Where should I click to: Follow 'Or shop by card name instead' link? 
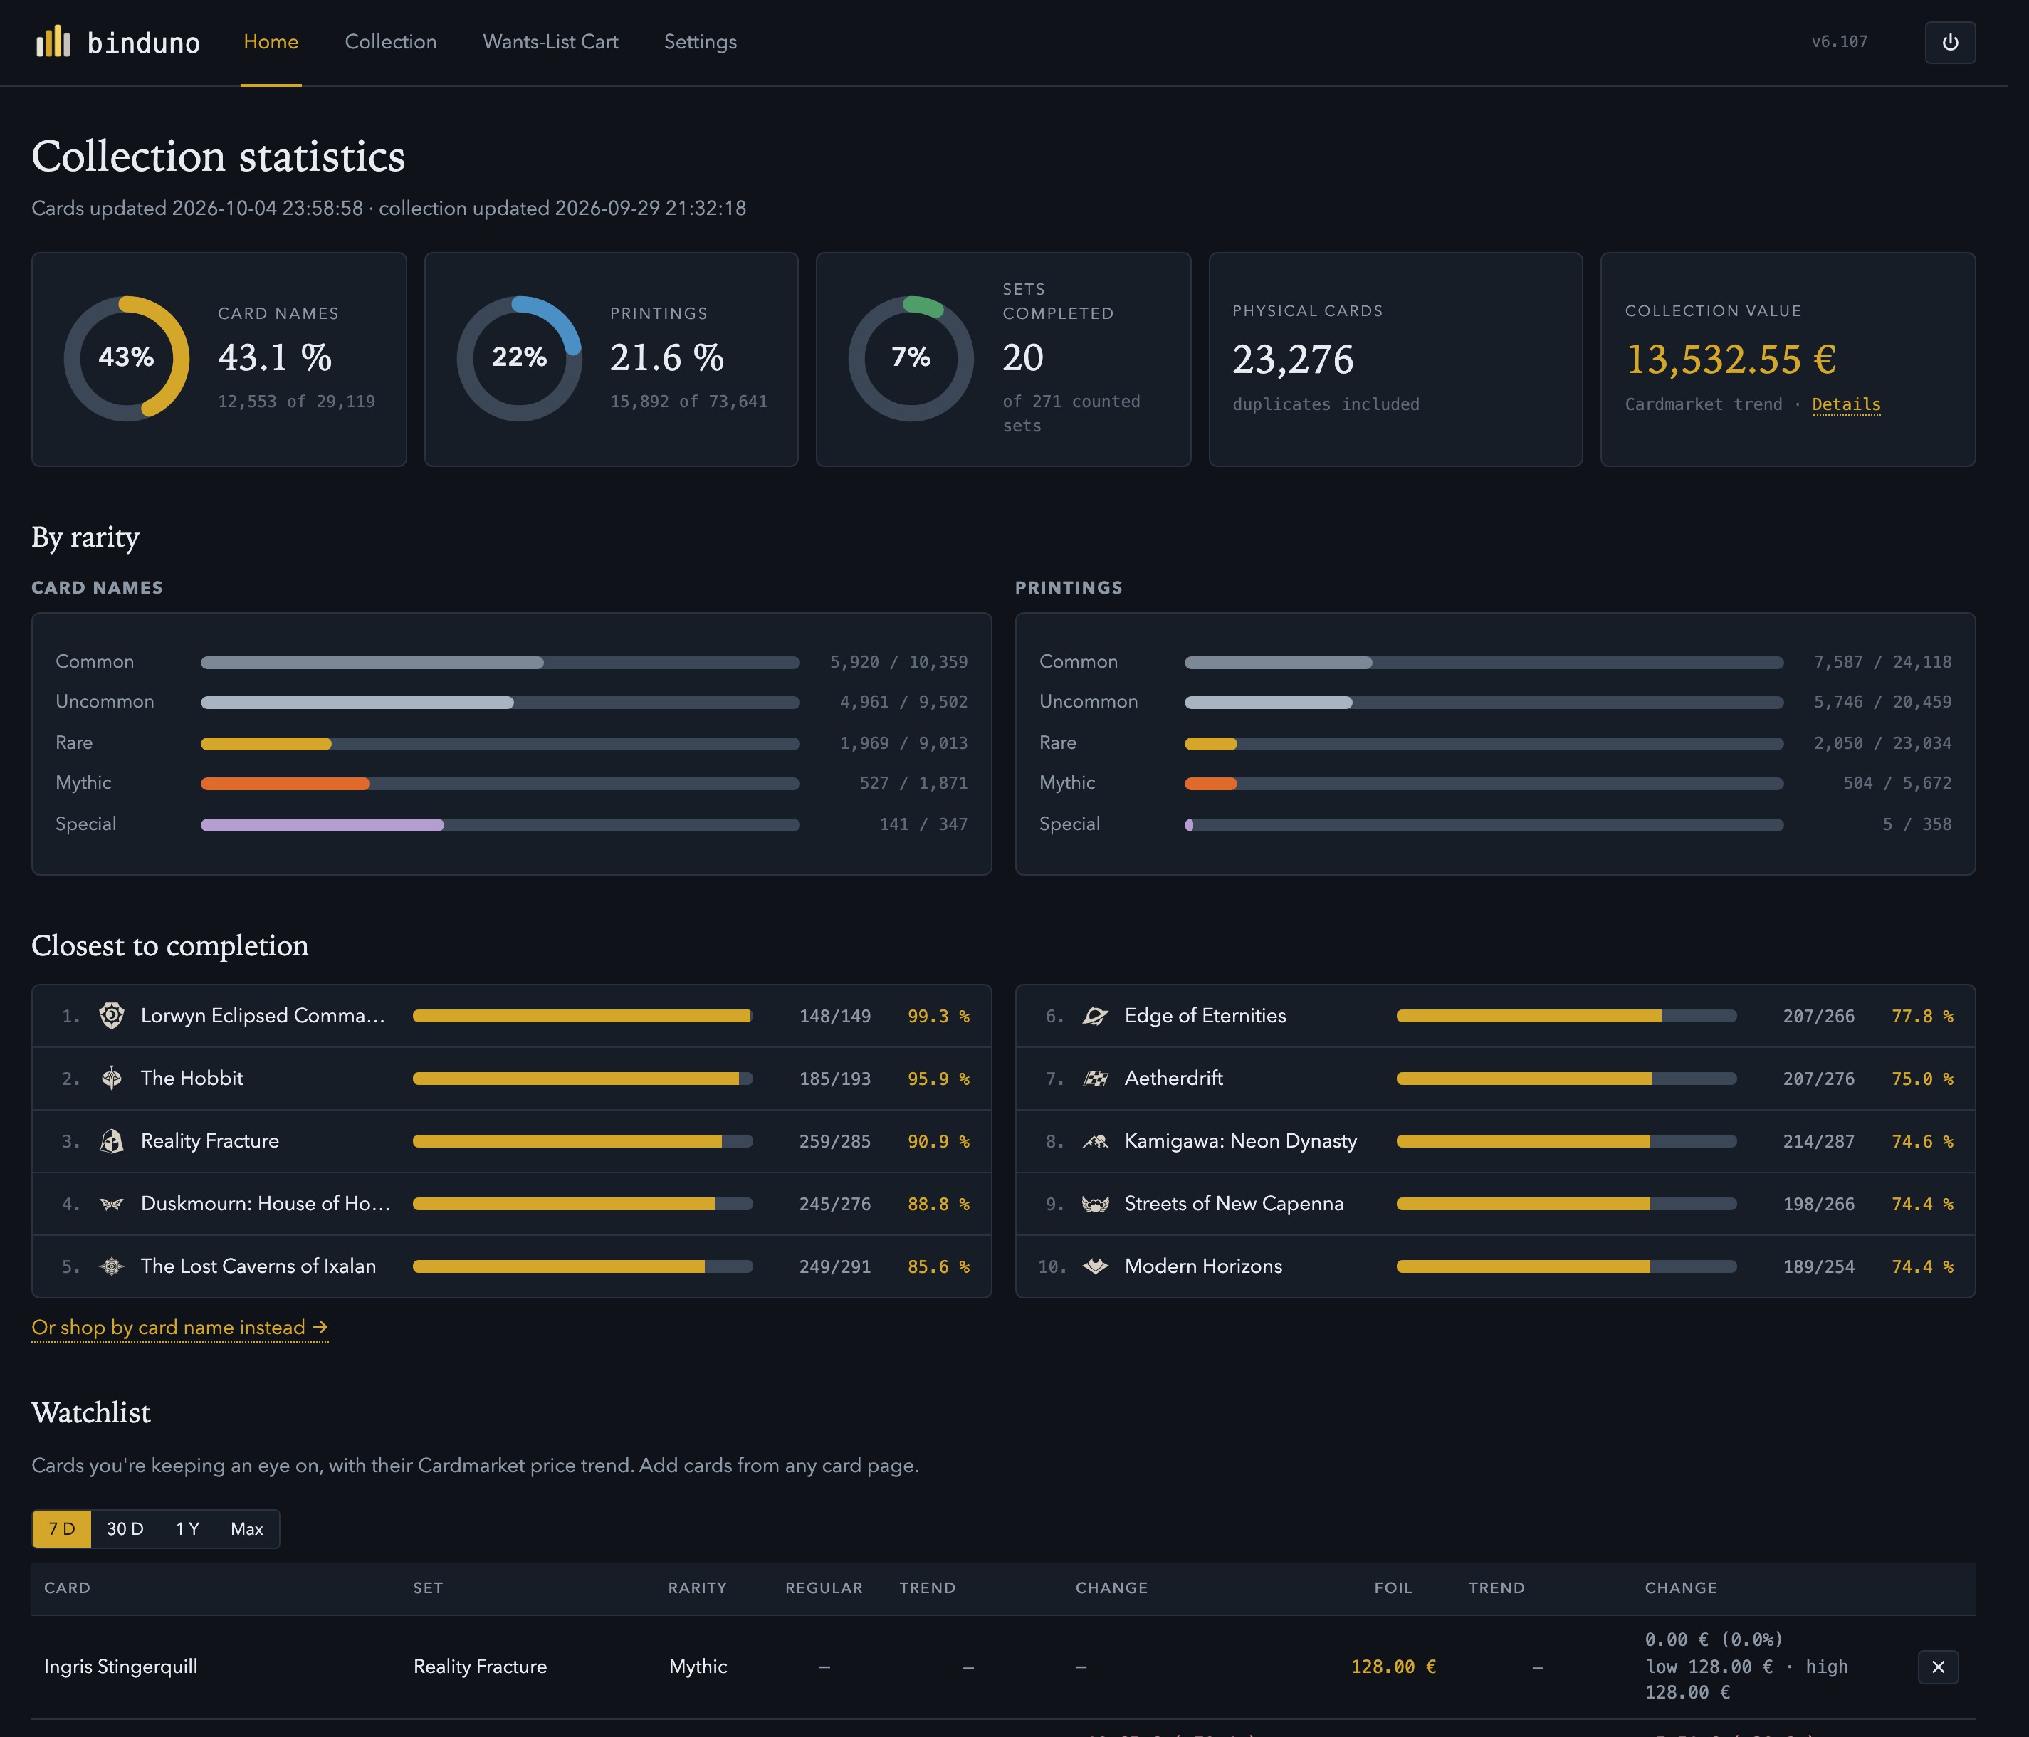click(x=179, y=1327)
